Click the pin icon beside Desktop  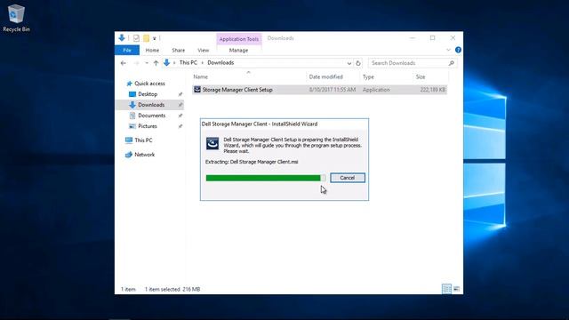(180, 94)
